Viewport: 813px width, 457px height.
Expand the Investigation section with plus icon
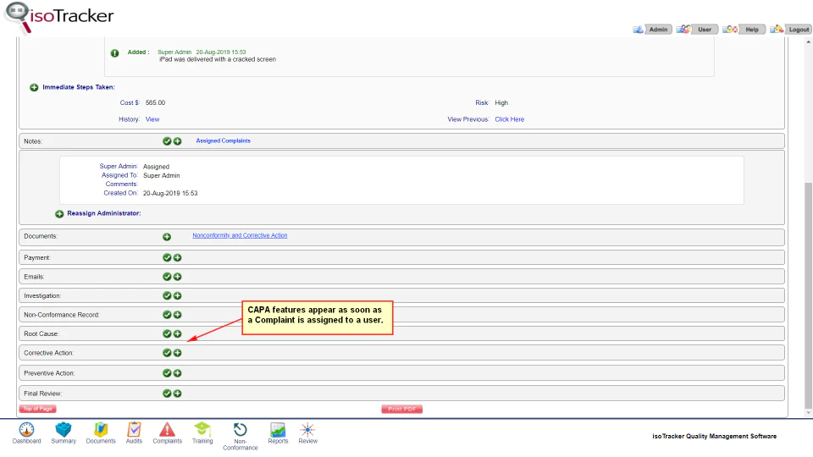click(177, 295)
